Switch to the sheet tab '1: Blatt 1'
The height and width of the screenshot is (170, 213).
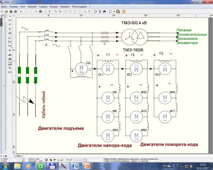[19, 156]
